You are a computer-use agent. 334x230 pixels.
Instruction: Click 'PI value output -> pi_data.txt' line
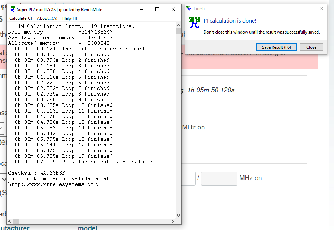pos(86,162)
